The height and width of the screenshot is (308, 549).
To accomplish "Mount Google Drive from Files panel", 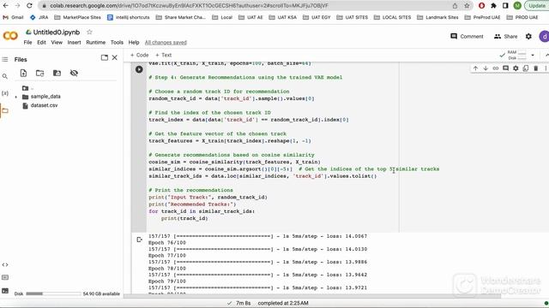I will pyautogui.click(x=57, y=73).
